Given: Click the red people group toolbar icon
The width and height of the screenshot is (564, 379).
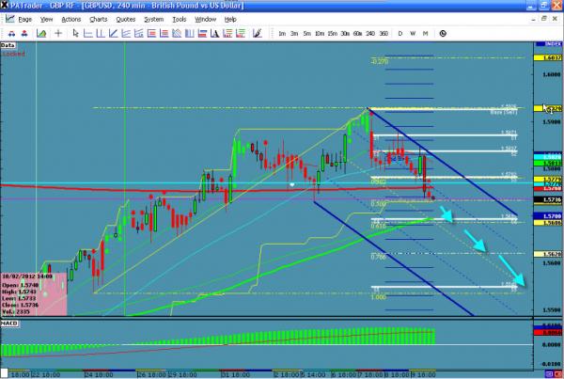Looking at the screenshot, I should point(24,34).
